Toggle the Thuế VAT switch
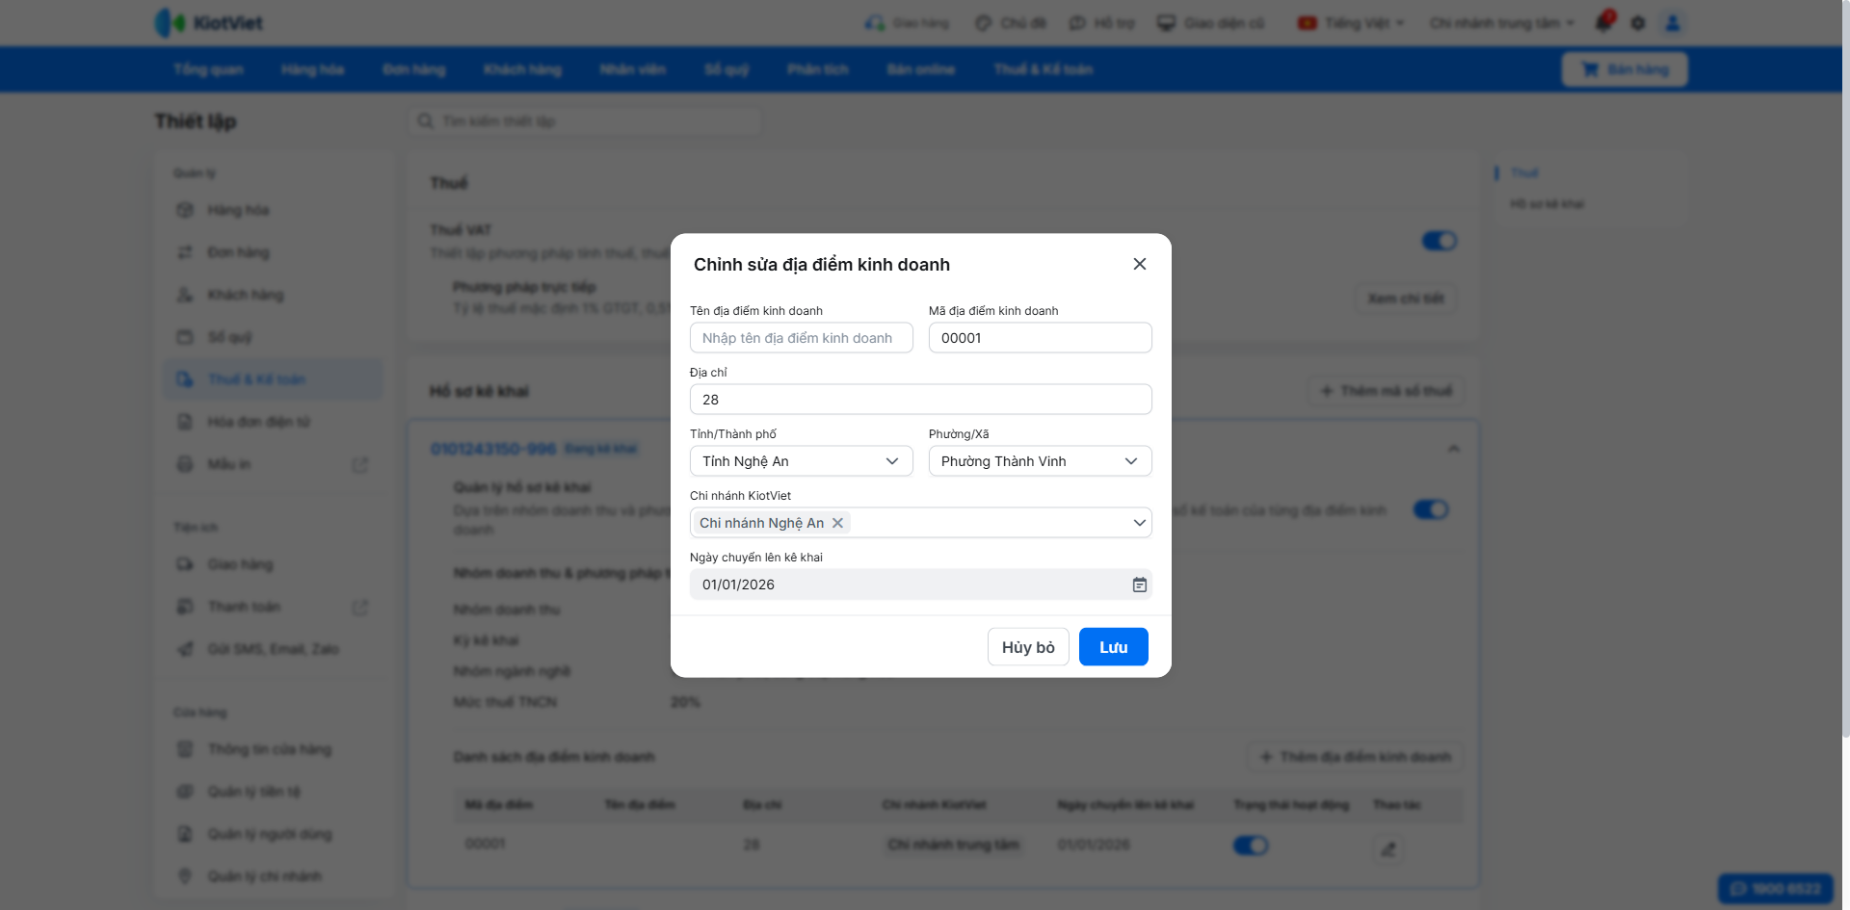1850x910 pixels. tap(1440, 241)
